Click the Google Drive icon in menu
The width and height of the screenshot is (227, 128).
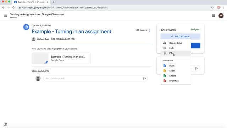point(165,43)
